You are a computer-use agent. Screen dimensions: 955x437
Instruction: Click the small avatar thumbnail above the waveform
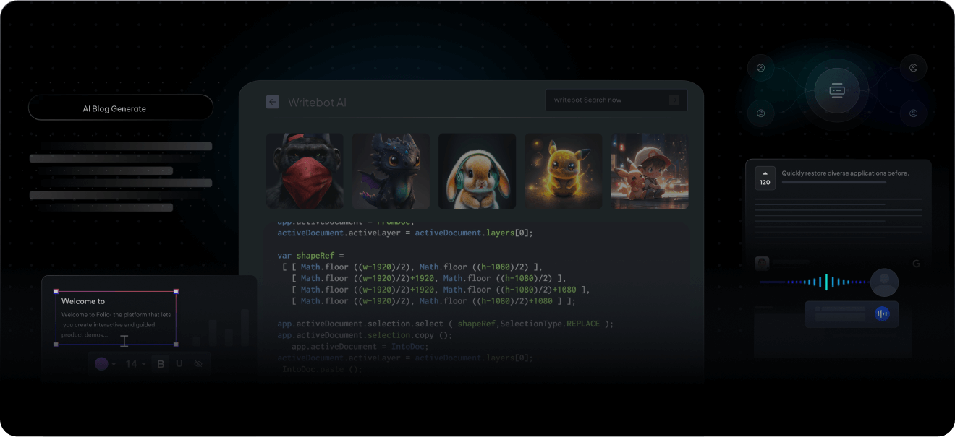point(761,263)
